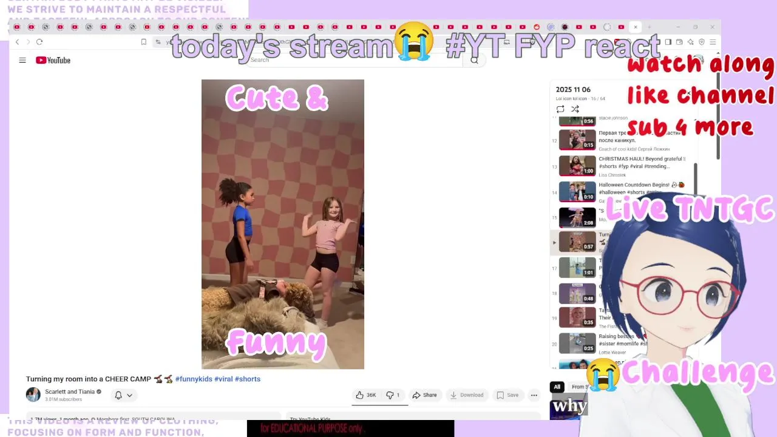Open the browser main menu icon
The width and height of the screenshot is (777, 437).
tap(713, 42)
